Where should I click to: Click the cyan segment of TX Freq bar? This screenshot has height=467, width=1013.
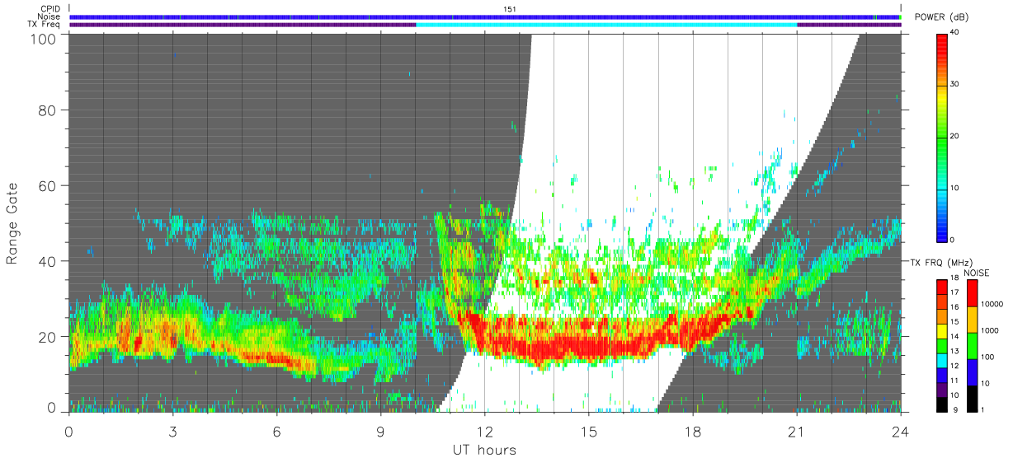606,24
